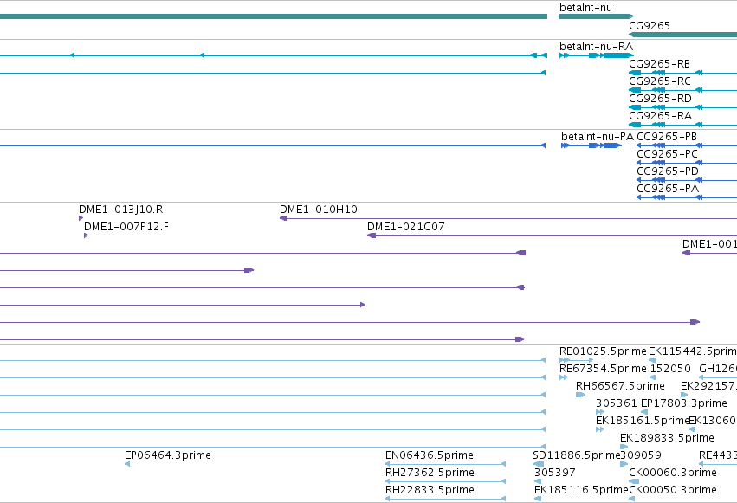Select the CG9265-RD transcript label
The width and height of the screenshot is (737, 503).
661,99
